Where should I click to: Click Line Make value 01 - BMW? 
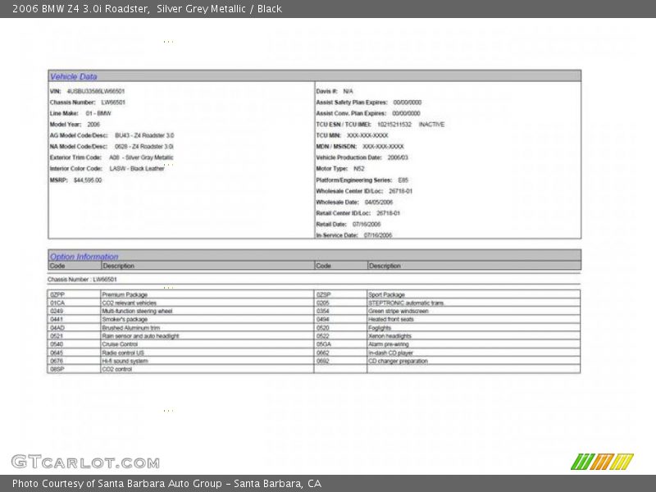[98, 113]
